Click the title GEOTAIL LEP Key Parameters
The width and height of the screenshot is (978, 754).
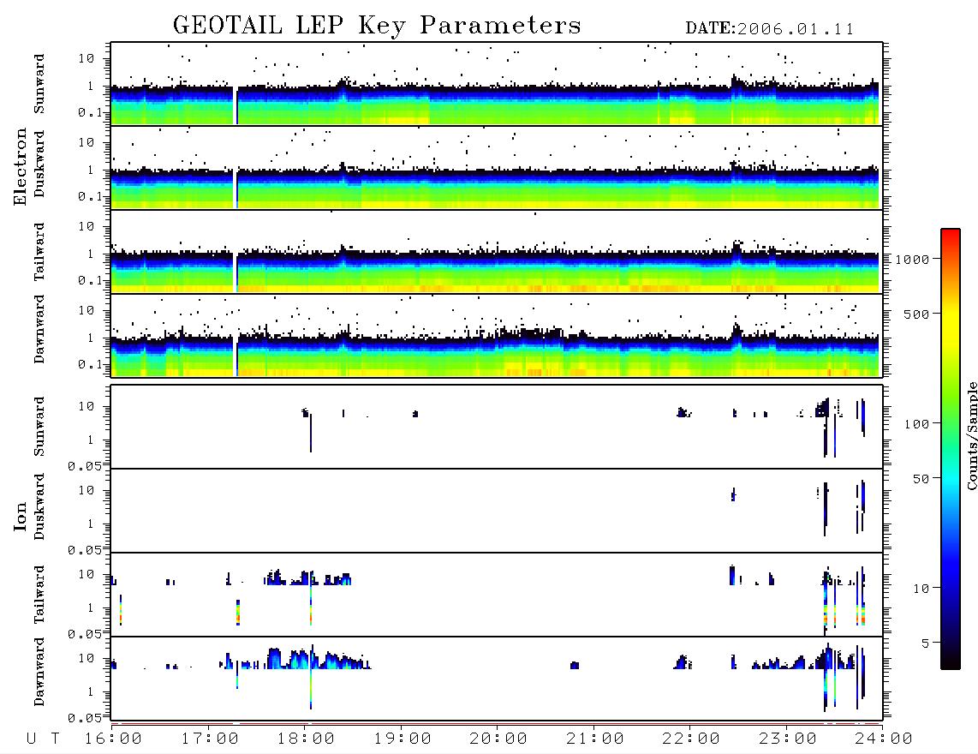pos(377,26)
